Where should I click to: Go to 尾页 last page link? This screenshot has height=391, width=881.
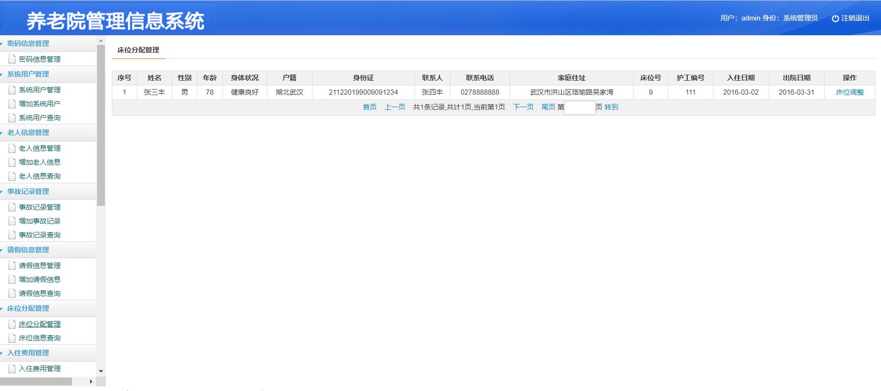(548, 107)
